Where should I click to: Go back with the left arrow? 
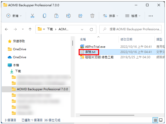tap(6, 29)
